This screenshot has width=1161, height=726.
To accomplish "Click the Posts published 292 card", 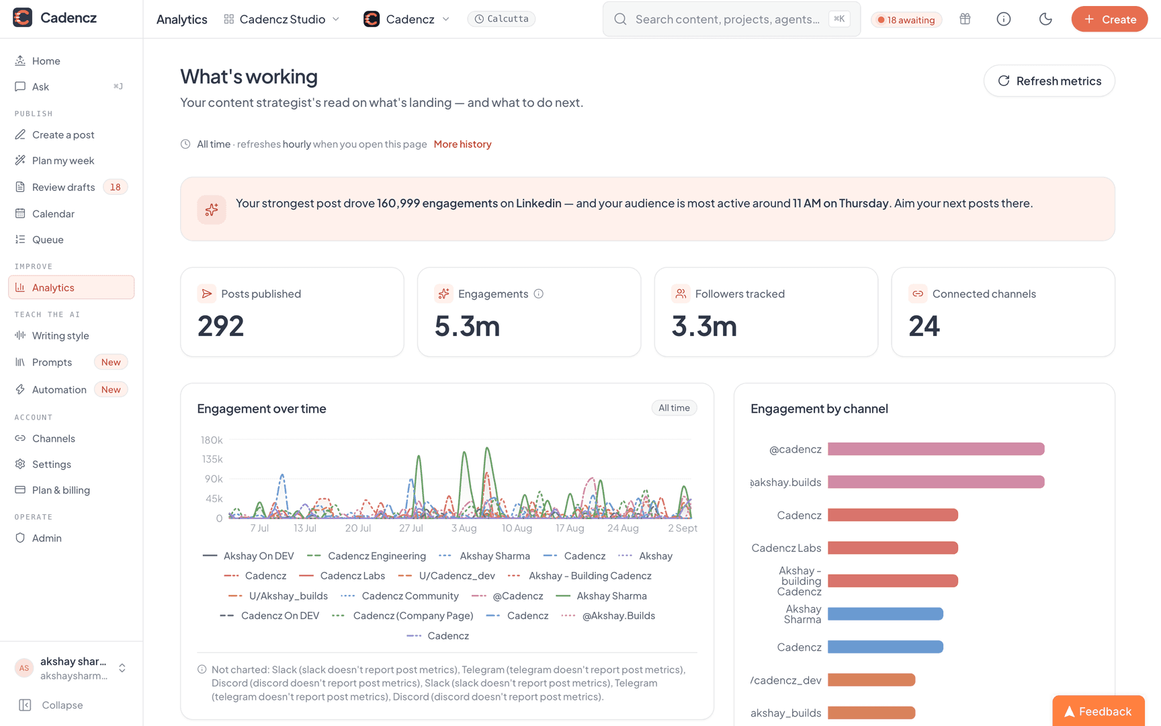I will [292, 312].
